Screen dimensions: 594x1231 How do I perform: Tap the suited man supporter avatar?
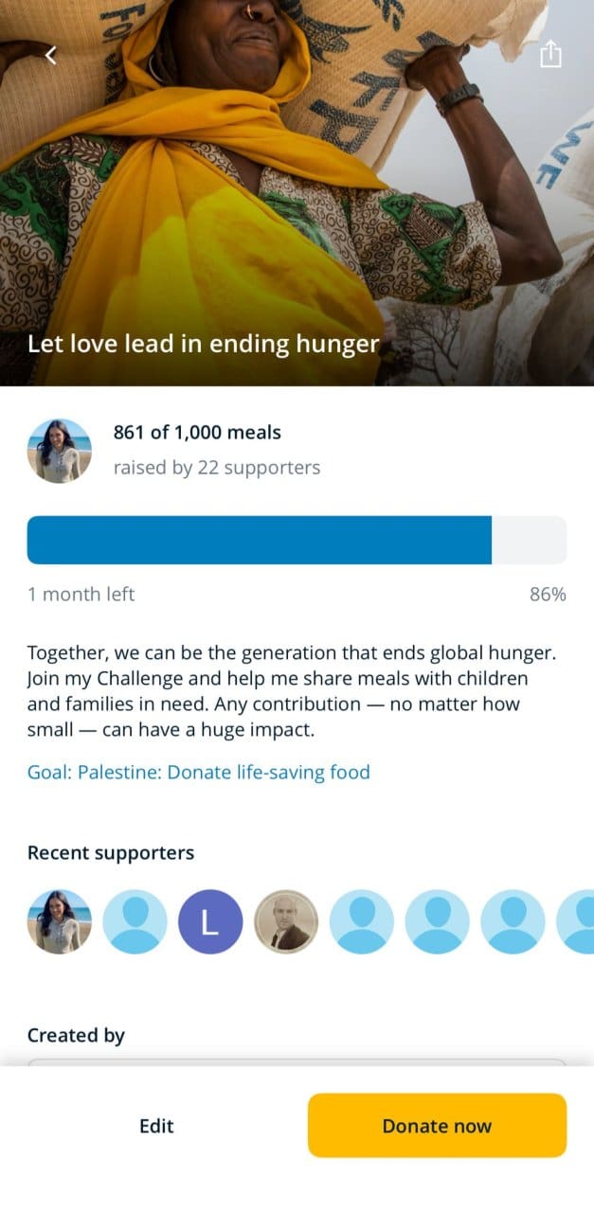point(286,922)
